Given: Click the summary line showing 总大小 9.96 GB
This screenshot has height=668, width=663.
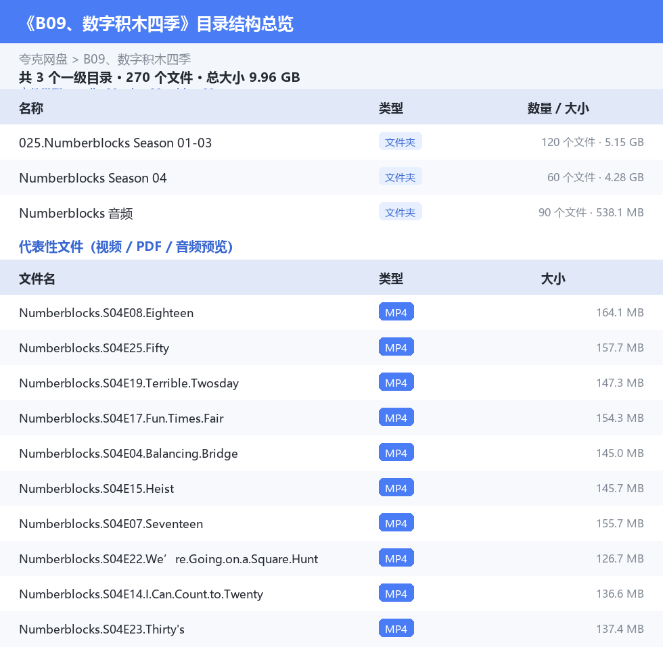Looking at the screenshot, I should pyautogui.click(x=159, y=78).
